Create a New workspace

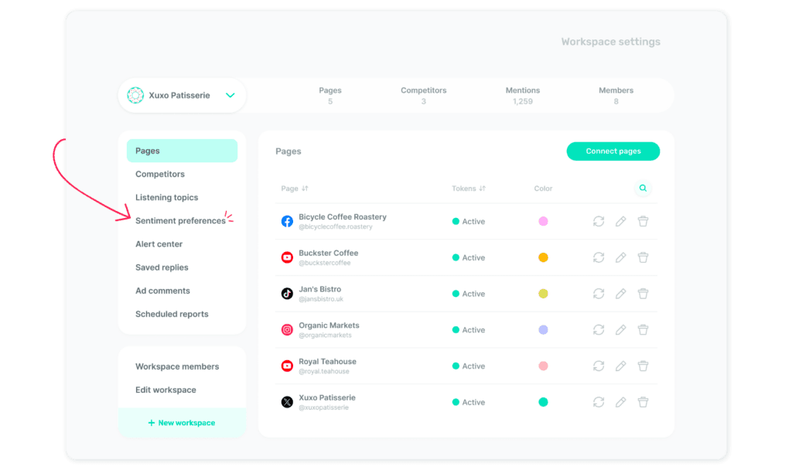182,423
